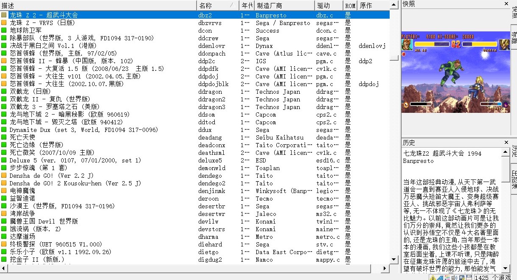Screen dimensions: 517x280
Task: Click the horizontal scrollbar's left arrow
Action: [4, 268]
